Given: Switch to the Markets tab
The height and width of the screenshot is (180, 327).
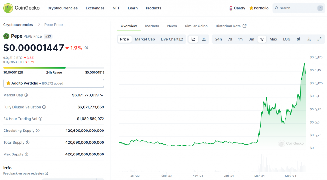Looking at the screenshot, I should 152,26.
